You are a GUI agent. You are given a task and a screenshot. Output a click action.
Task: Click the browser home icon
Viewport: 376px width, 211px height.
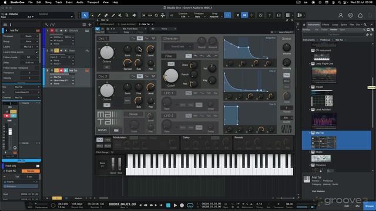click(304, 25)
